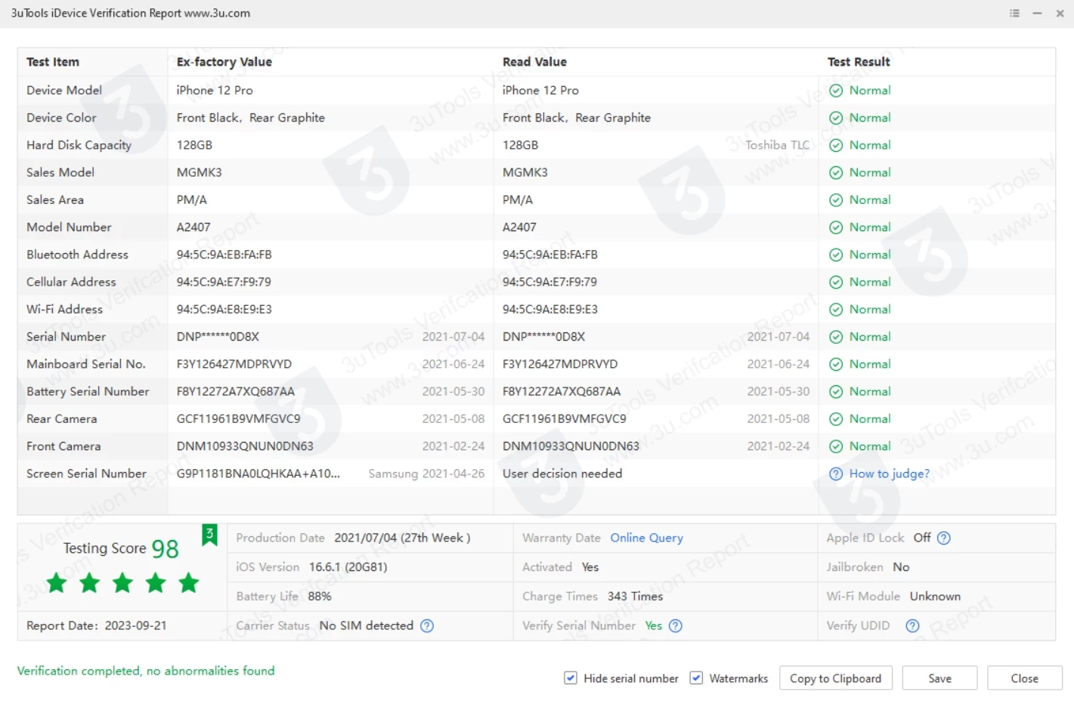
Task: Click green check icon in Wi-Fi Address row
Action: (x=836, y=310)
